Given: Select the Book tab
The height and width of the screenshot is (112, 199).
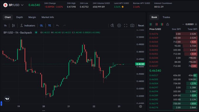Looking at the screenshot, I should click(154, 17).
